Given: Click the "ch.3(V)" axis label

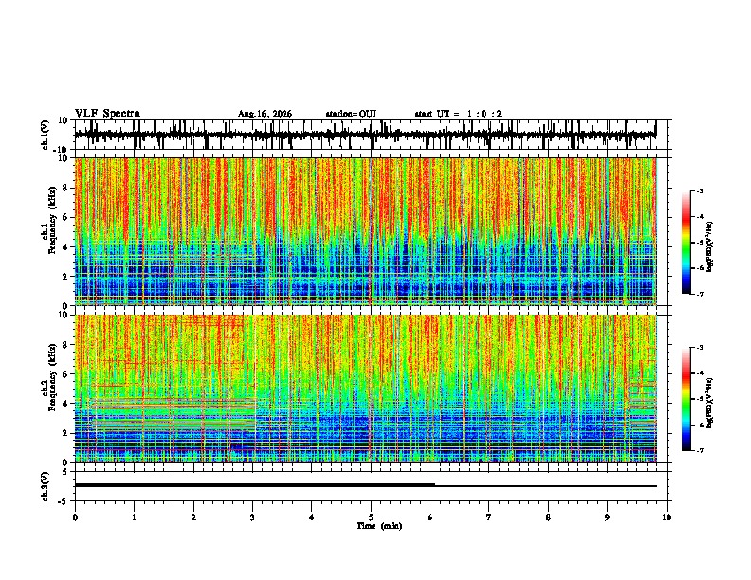Looking at the screenshot, I should click(46, 486).
